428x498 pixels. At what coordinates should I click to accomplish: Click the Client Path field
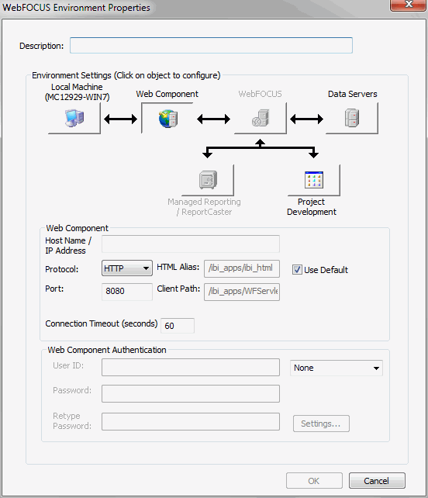click(x=242, y=292)
